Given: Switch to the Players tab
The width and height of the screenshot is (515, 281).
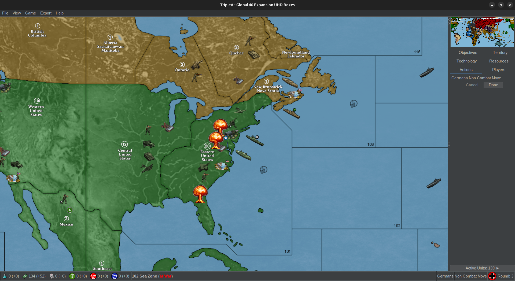Looking at the screenshot, I should pos(498,70).
